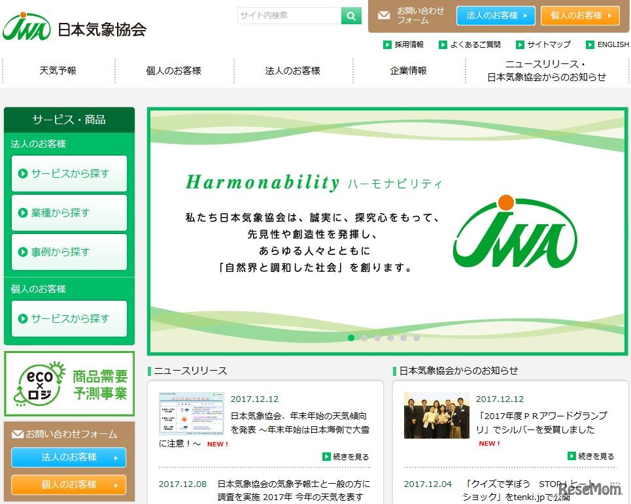Select the first green carousel dot
This screenshot has width=631, height=504.
click(x=351, y=338)
